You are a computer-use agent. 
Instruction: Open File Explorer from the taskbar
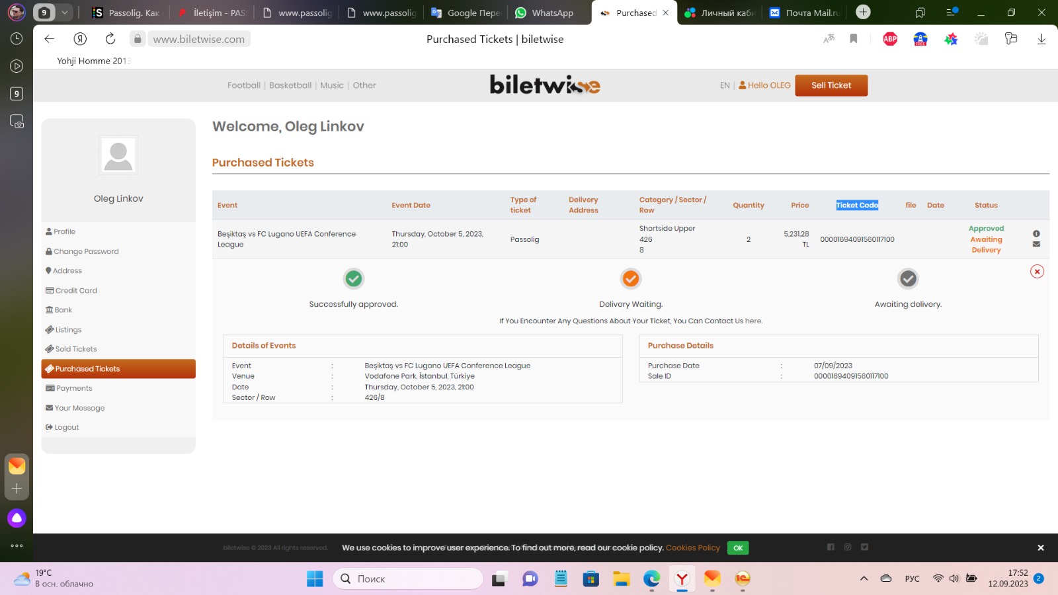621,579
